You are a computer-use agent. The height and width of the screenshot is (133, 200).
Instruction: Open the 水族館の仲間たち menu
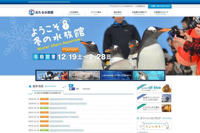(x=139, y=13)
